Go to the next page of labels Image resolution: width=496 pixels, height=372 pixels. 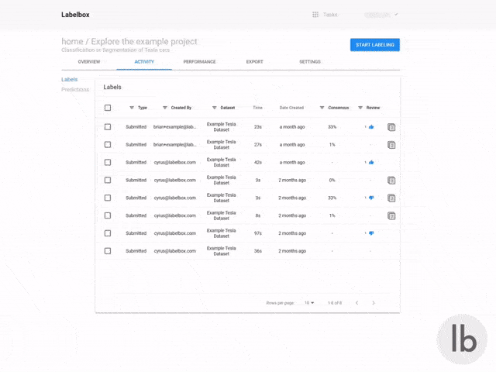coord(374,303)
